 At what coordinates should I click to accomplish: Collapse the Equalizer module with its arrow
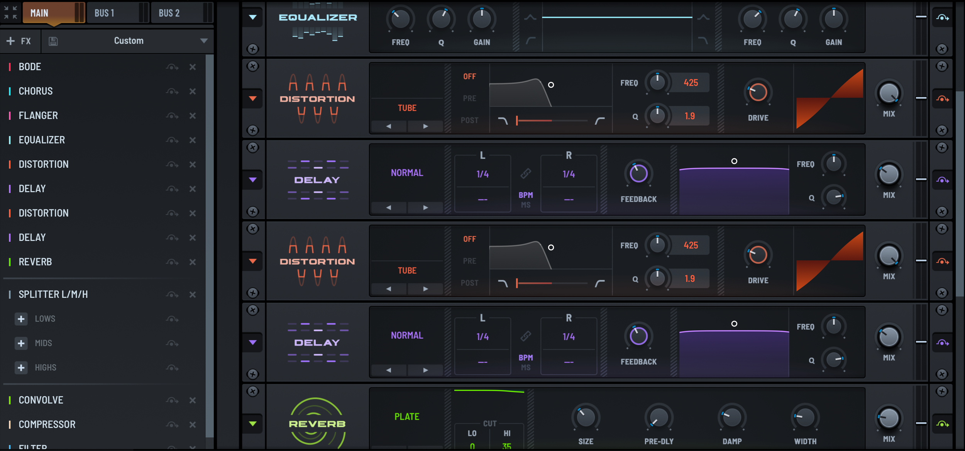(x=253, y=17)
